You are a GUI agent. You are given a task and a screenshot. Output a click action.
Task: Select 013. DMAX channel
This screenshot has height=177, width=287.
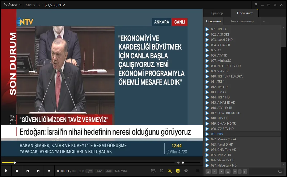pos(219,92)
